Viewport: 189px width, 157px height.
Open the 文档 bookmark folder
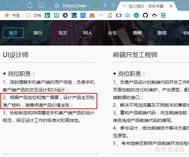point(33,15)
